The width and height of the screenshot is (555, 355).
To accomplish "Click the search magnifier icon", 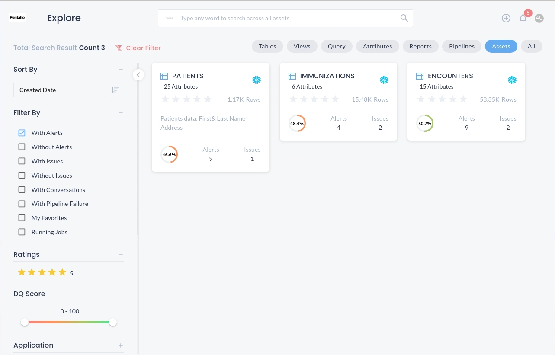I will coord(404,18).
